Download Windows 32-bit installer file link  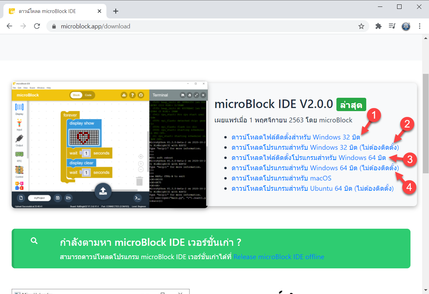pos(296,137)
